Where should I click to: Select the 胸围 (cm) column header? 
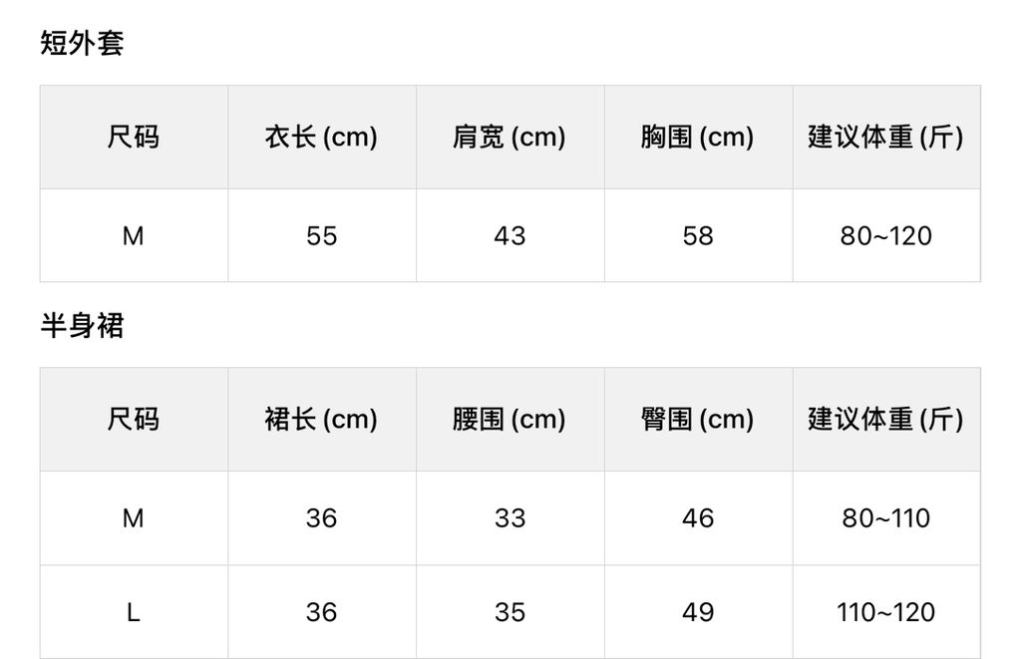(x=697, y=137)
